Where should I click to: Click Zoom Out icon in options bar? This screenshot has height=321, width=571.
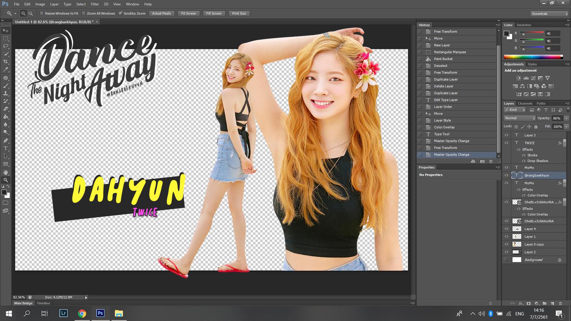[31, 14]
